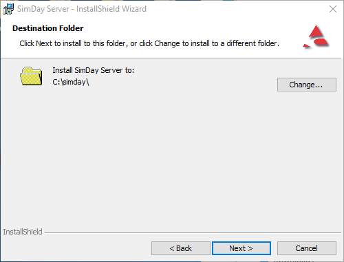The height and width of the screenshot is (262, 344).
Task: Click the empty gray area of the dialog body
Action: pos(172,156)
